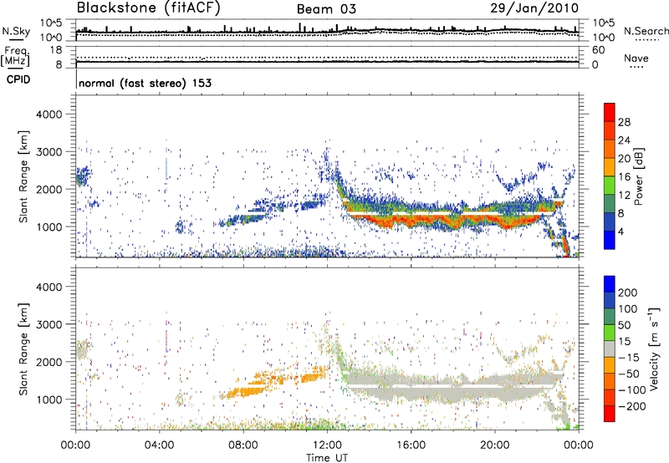Screen dimensions: 669x463
Task: Click the 'Beam 03' label
Action: 326,9
